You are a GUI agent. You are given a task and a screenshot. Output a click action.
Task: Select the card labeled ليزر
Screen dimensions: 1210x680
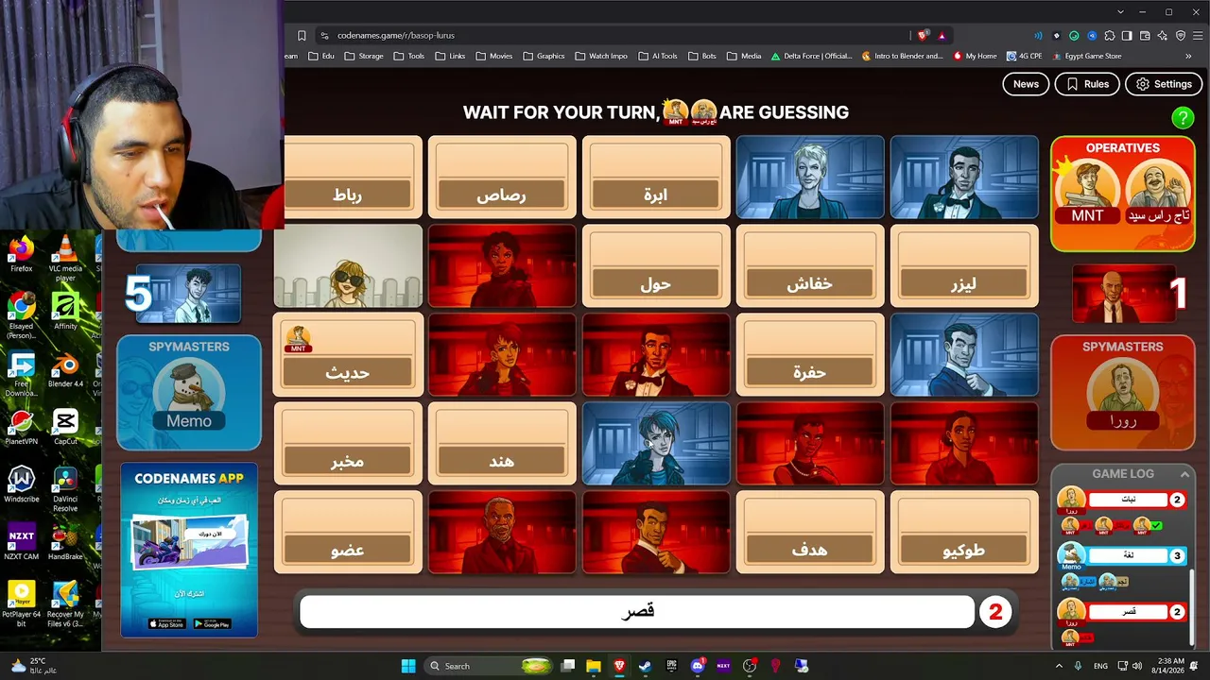click(x=964, y=266)
